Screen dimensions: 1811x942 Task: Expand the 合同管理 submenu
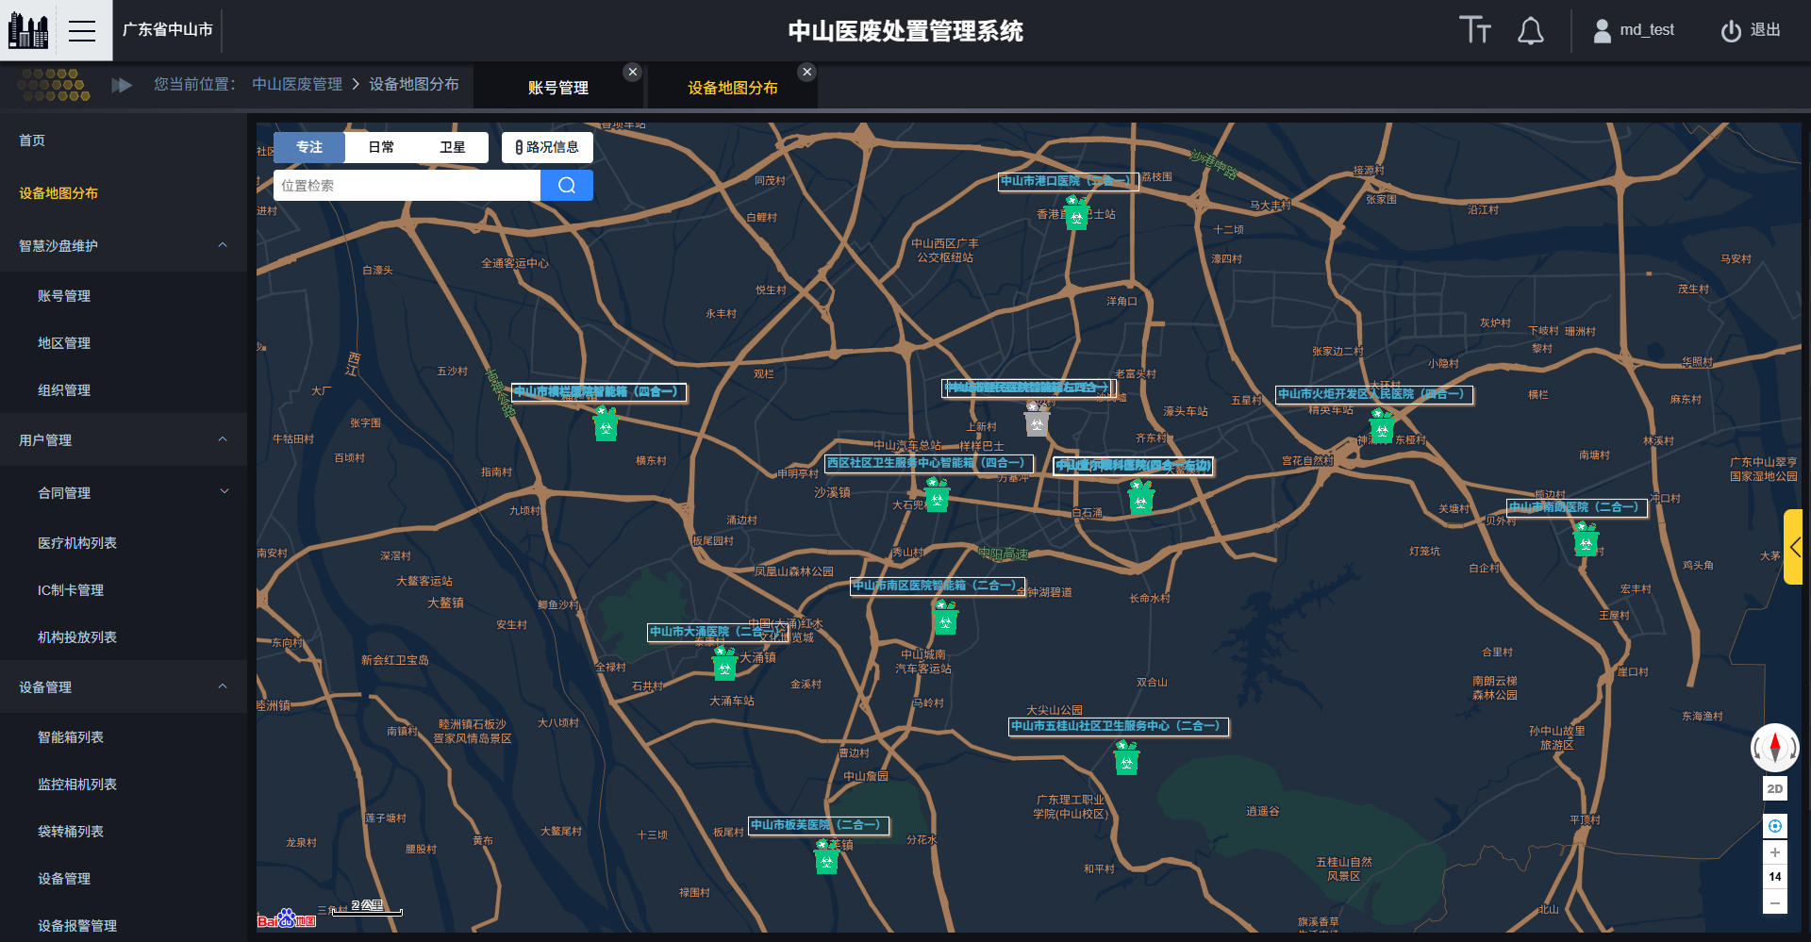tap(224, 492)
